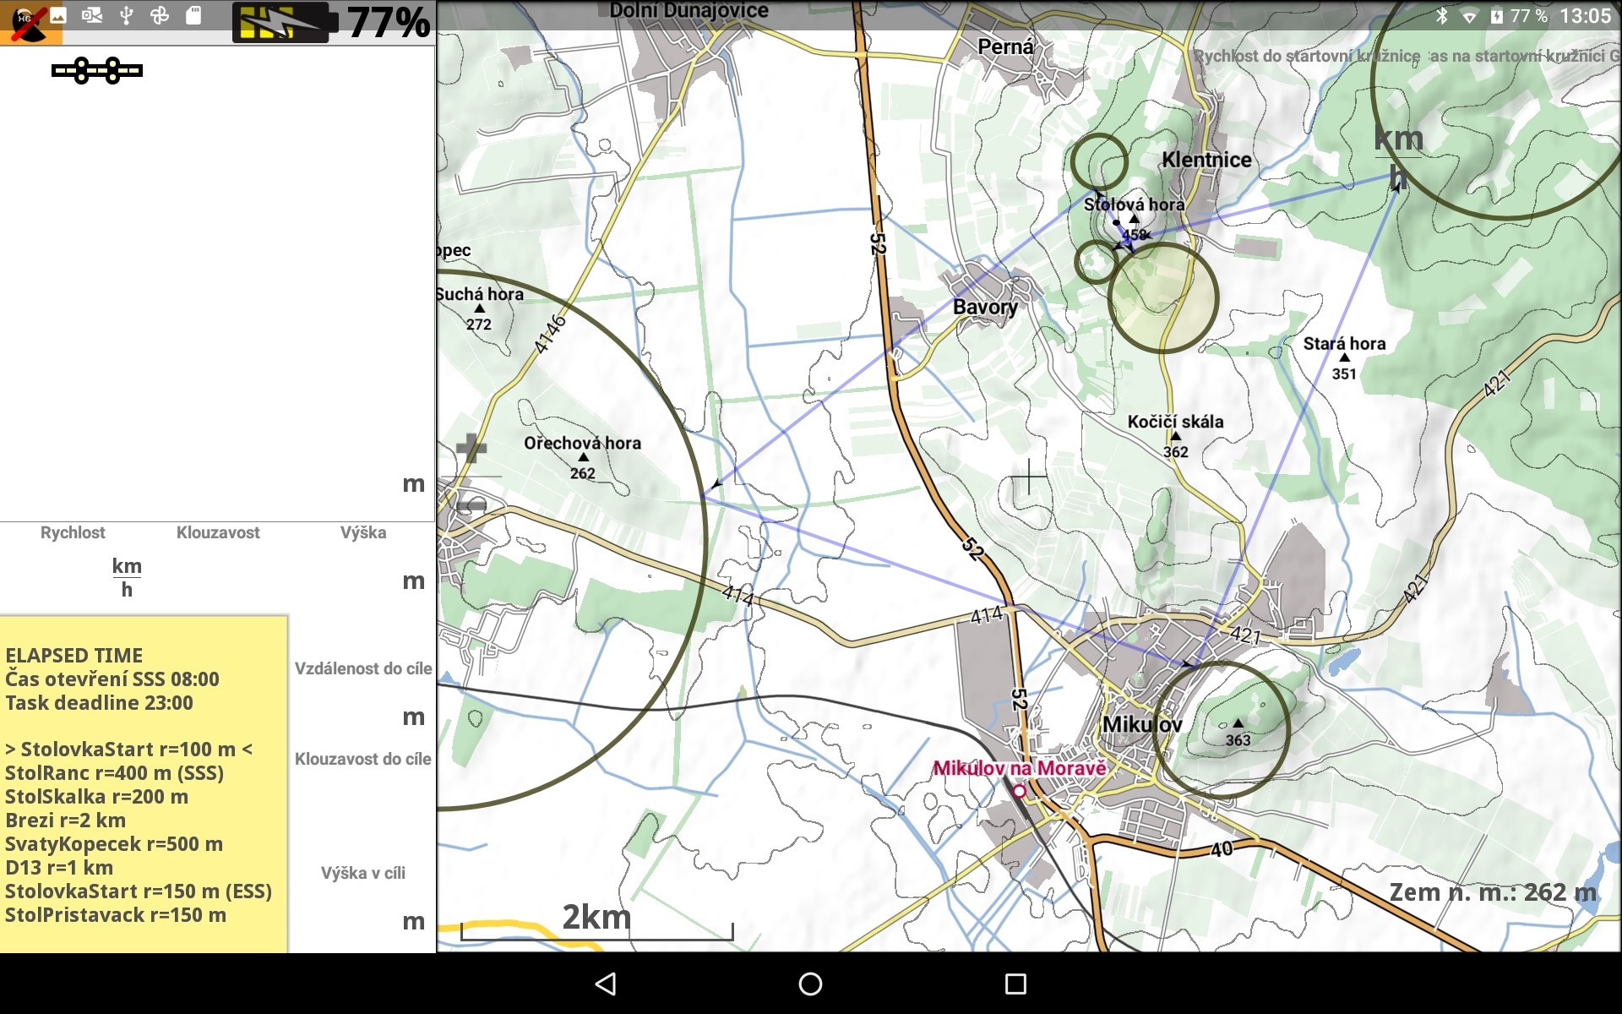The image size is (1622, 1014).
Task: Select the 'StolPristavack r=150 m' turnpoint
Action: [x=116, y=915]
